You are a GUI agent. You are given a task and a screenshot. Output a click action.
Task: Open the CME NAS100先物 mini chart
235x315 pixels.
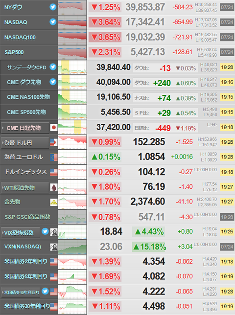pos(72,97)
